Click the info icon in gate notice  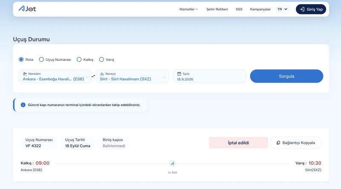(x=23, y=105)
